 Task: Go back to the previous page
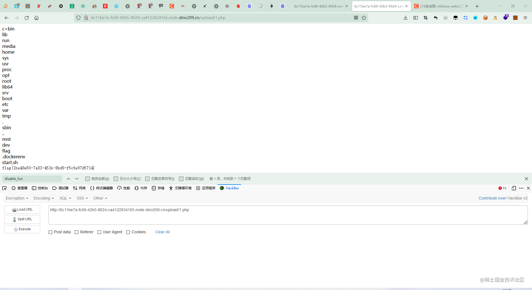7,18
